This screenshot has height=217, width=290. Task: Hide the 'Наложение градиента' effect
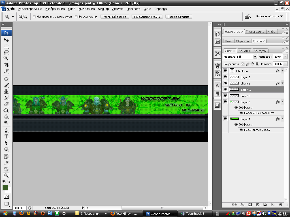241,113
